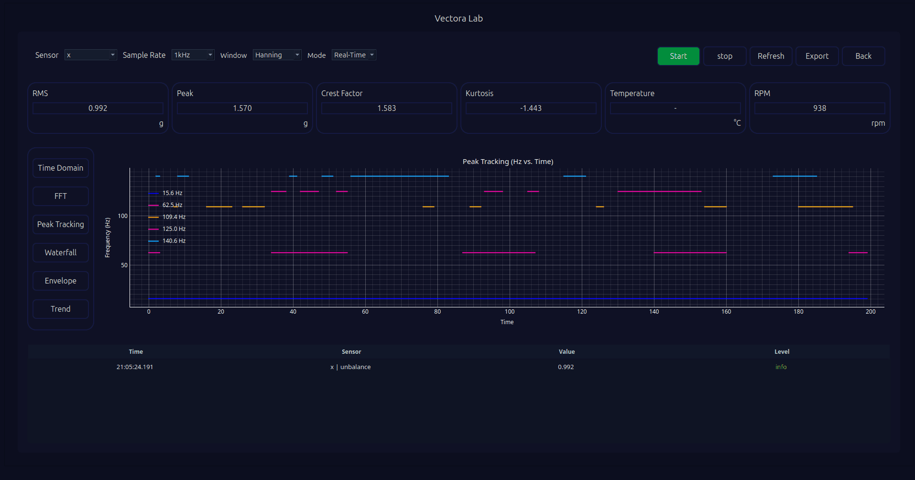The height and width of the screenshot is (480, 915).
Task: Open the Sample Rate dropdown
Action: (193, 55)
